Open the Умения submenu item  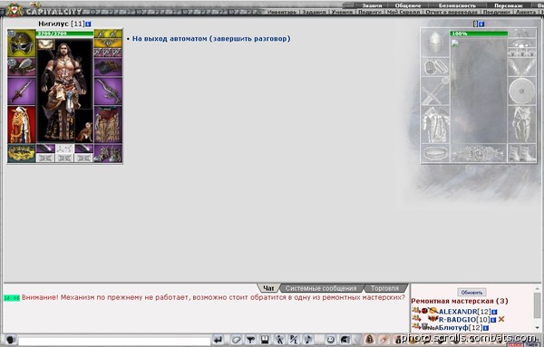342,12
